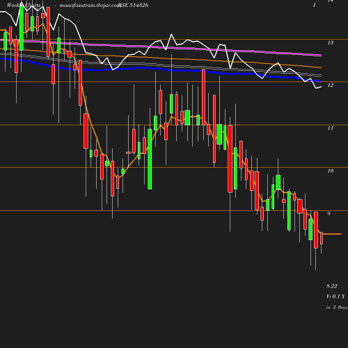The height and width of the screenshot is (348, 348).
Task: Click the "in 2 Days" text
Action: (x=337, y=308)
